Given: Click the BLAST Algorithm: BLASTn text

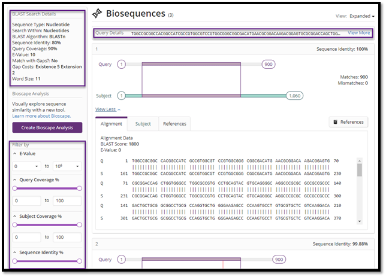Looking at the screenshot, I should click(39, 36).
